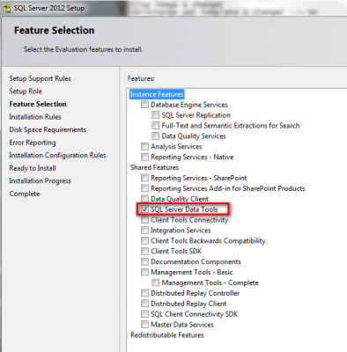Tick Reporting Services - SharePoint checkbox
Viewport: 347px width, 352px height.
point(144,178)
